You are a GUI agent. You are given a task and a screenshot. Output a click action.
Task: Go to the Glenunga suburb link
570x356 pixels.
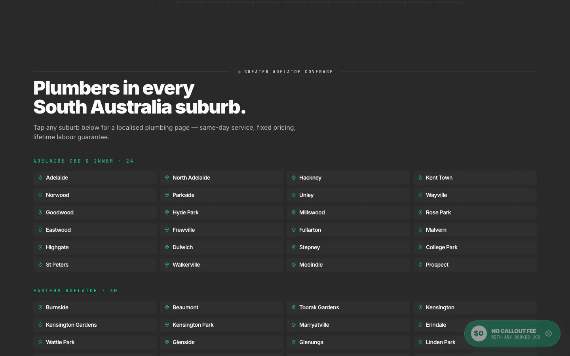tap(348, 342)
